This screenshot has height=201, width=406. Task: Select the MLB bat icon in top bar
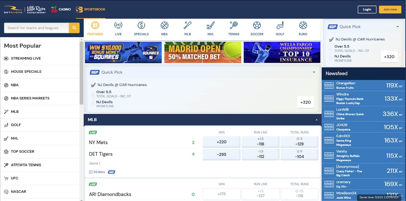[x=188, y=25]
